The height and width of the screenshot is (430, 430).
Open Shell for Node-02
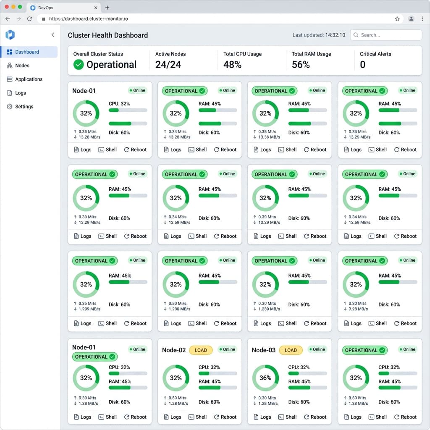pos(197,417)
